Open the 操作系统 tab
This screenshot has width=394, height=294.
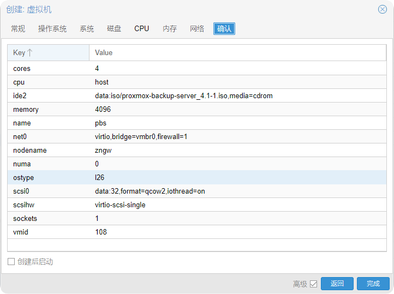(x=52, y=29)
